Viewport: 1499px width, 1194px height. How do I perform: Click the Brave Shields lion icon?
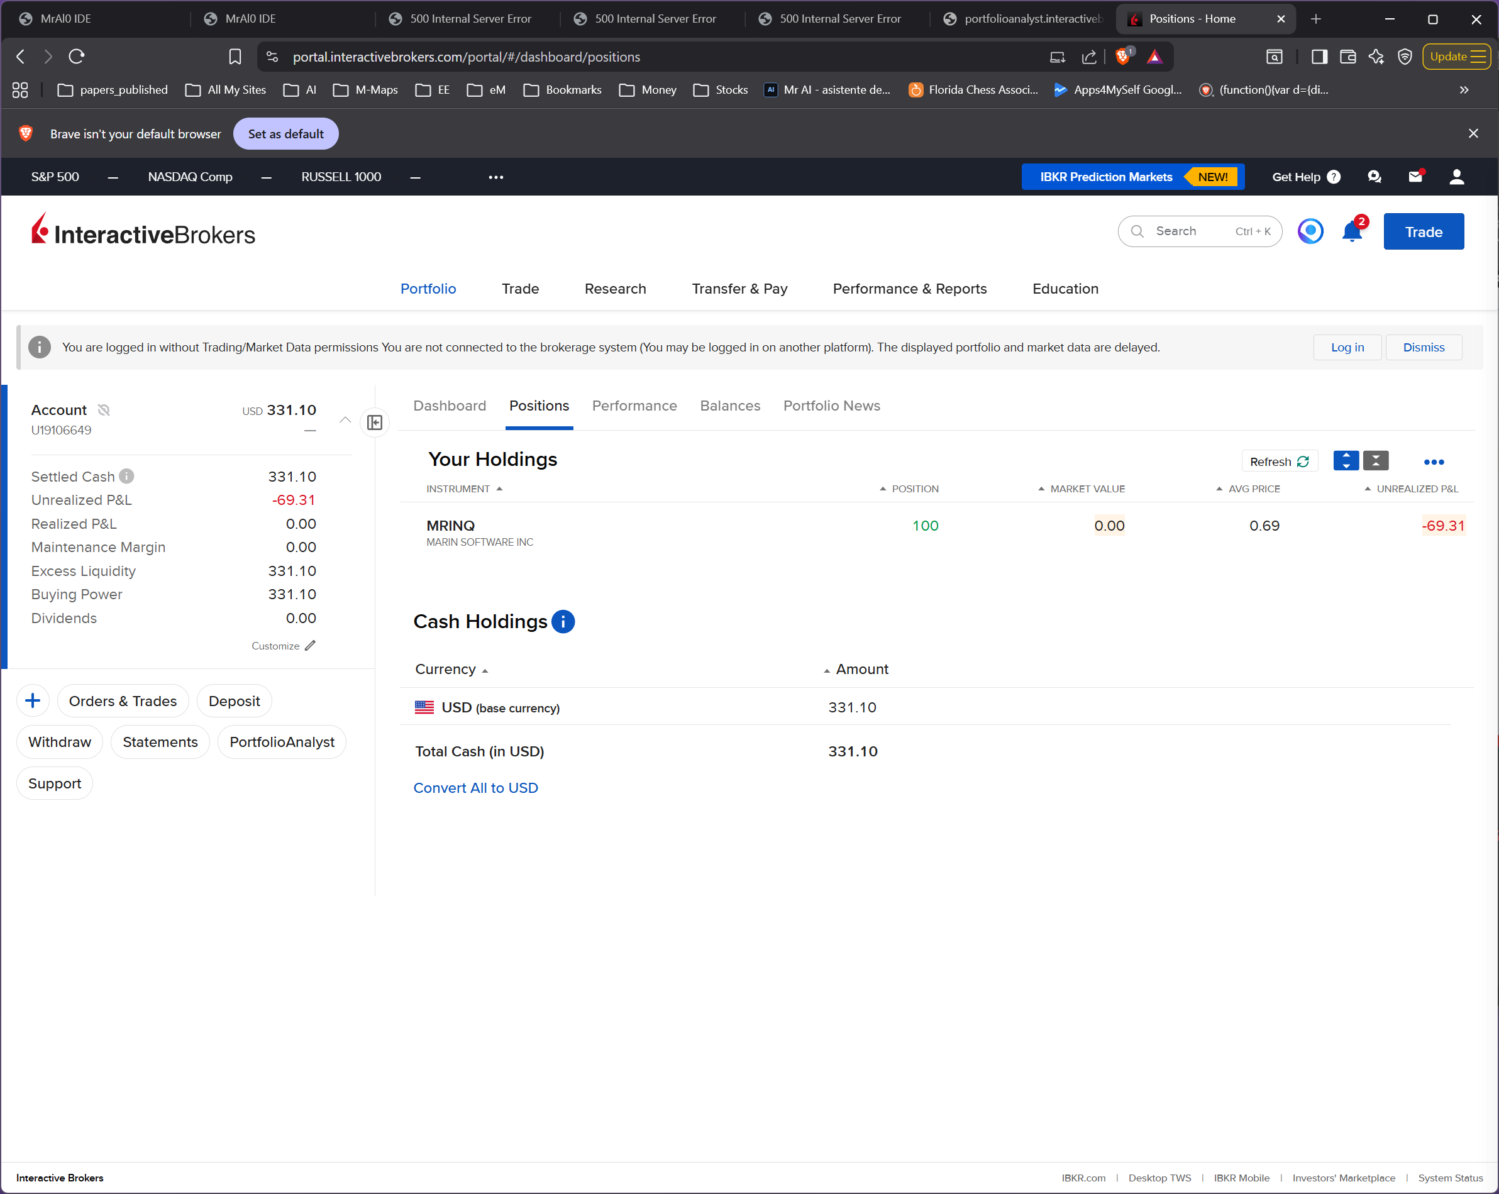click(1122, 57)
